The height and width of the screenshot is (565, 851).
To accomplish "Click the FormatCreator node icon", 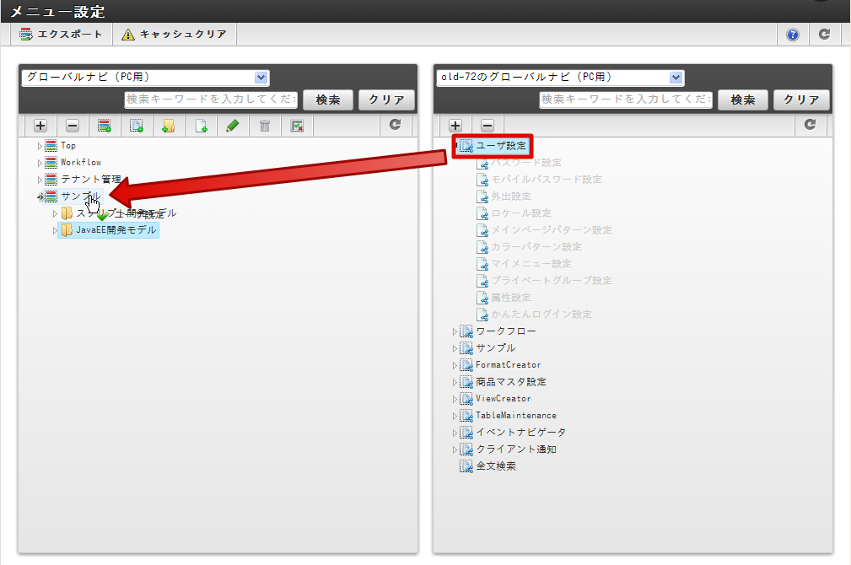I will coord(466,365).
